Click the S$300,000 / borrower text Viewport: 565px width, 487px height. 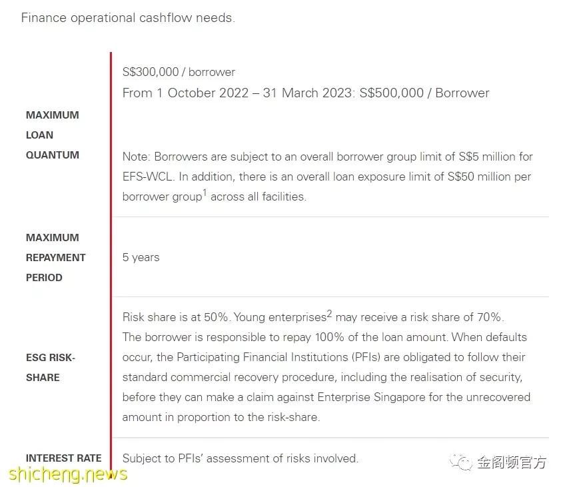(x=179, y=72)
